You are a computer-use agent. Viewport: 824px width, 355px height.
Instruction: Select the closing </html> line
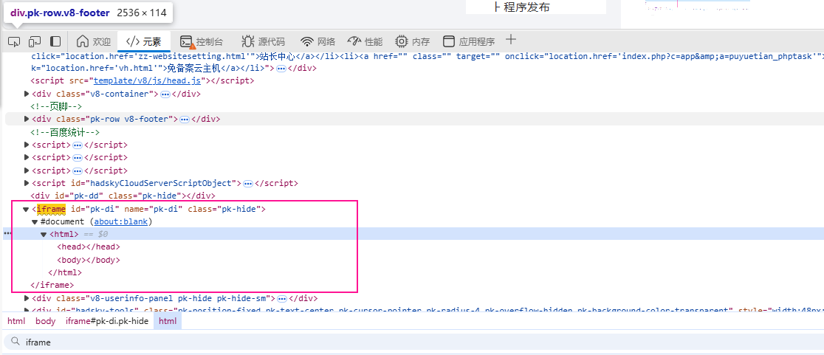tap(65, 272)
